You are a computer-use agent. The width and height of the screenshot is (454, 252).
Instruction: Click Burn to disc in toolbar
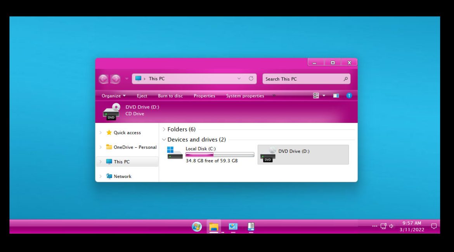170,96
